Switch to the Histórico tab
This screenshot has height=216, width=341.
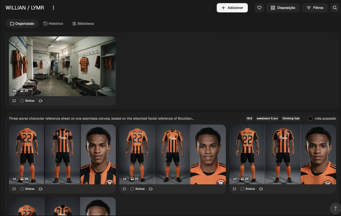53,23
